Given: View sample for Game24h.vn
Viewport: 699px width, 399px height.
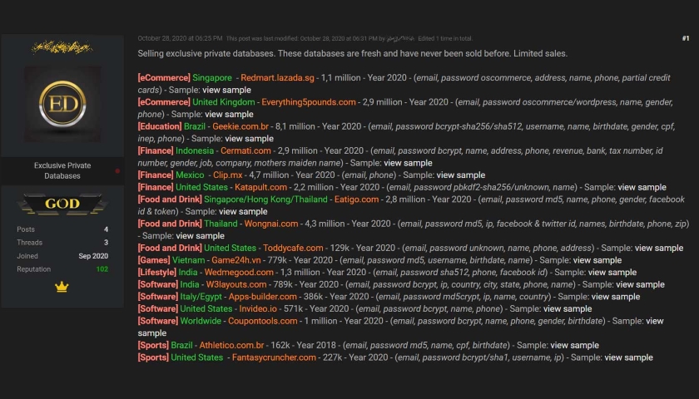Looking at the screenshot, I should 597,260.
